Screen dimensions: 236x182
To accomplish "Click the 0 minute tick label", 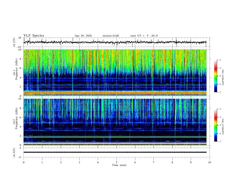I will tap(24, 162).
